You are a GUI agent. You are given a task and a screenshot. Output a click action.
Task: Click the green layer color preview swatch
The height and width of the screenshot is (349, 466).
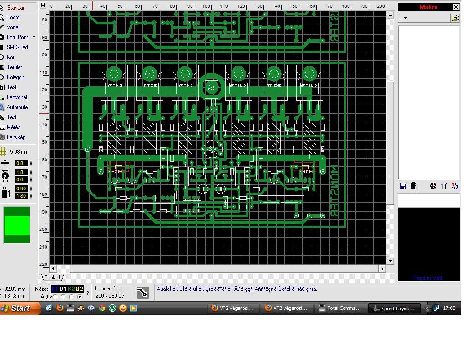[17, 225]
